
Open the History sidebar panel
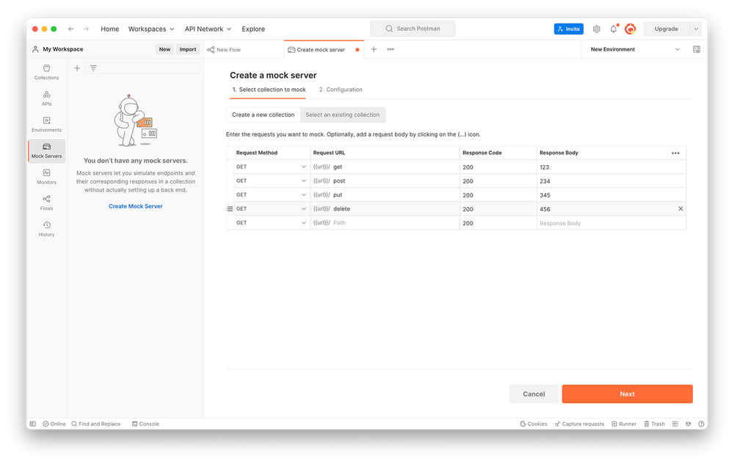click(46, 229)
